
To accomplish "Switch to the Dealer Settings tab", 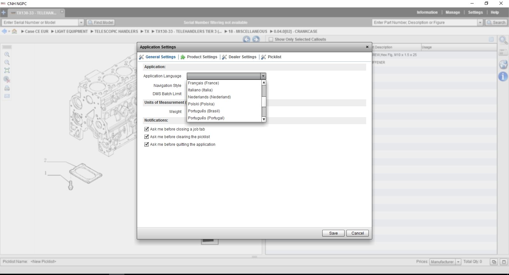I will coord(239,57).
